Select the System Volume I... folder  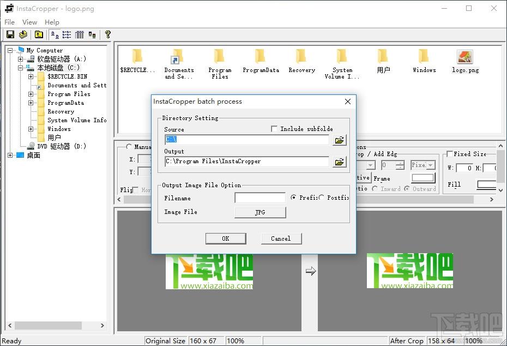pos(342,64)
